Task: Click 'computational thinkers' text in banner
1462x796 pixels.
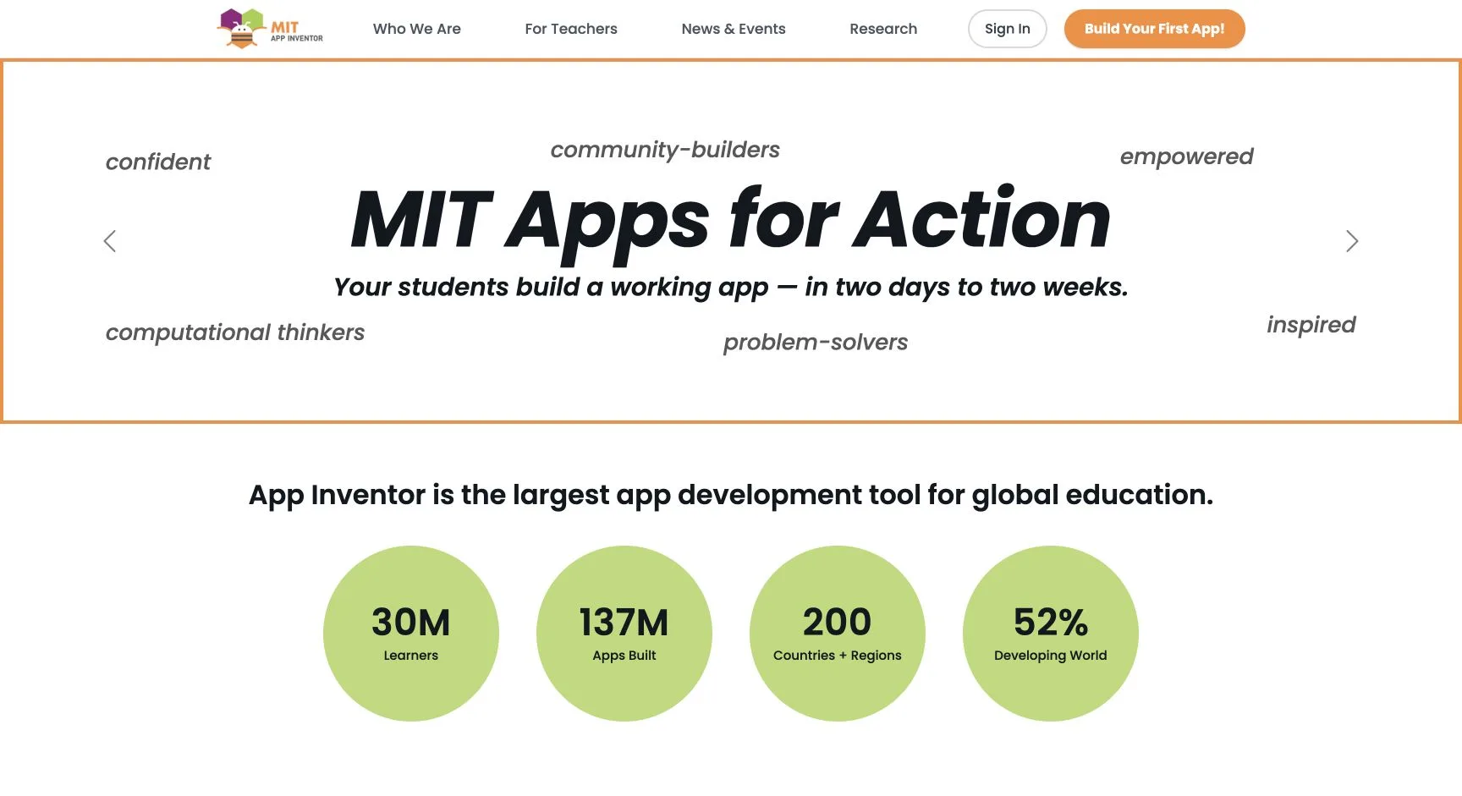Action: coord(235,332)
